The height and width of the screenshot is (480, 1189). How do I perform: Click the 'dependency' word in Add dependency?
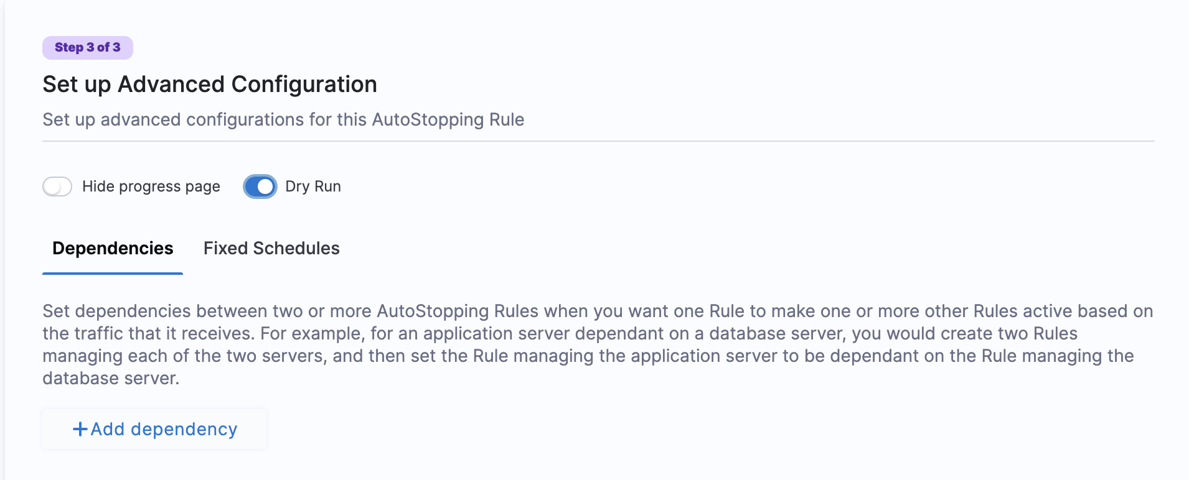184,429
